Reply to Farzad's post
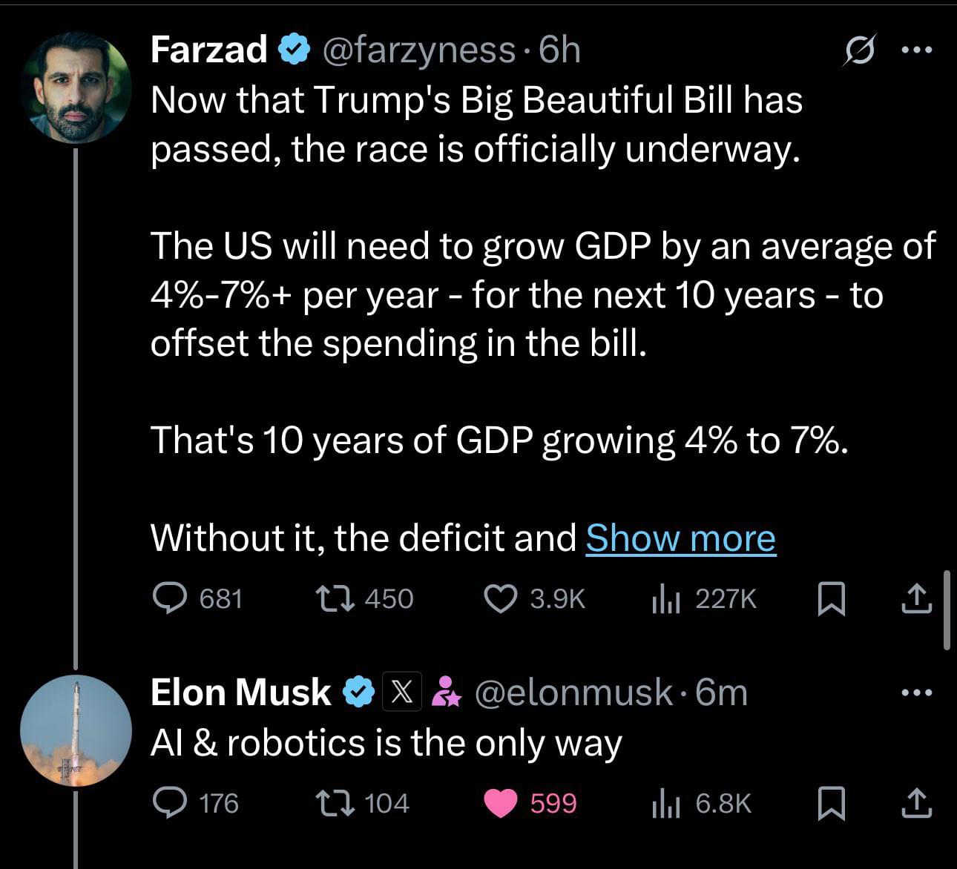The width and height of the screenshot is (957, 869). coord(197,598)
